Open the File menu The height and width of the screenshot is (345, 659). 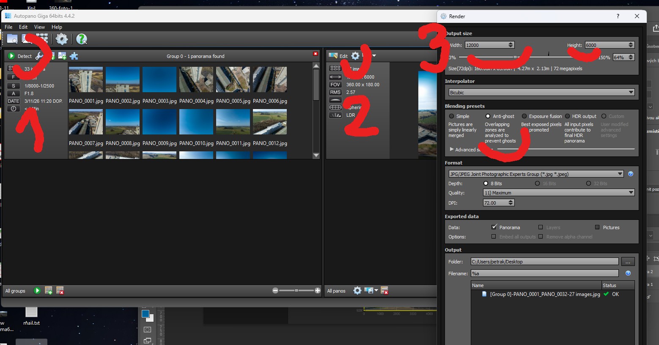pos(8,27)
